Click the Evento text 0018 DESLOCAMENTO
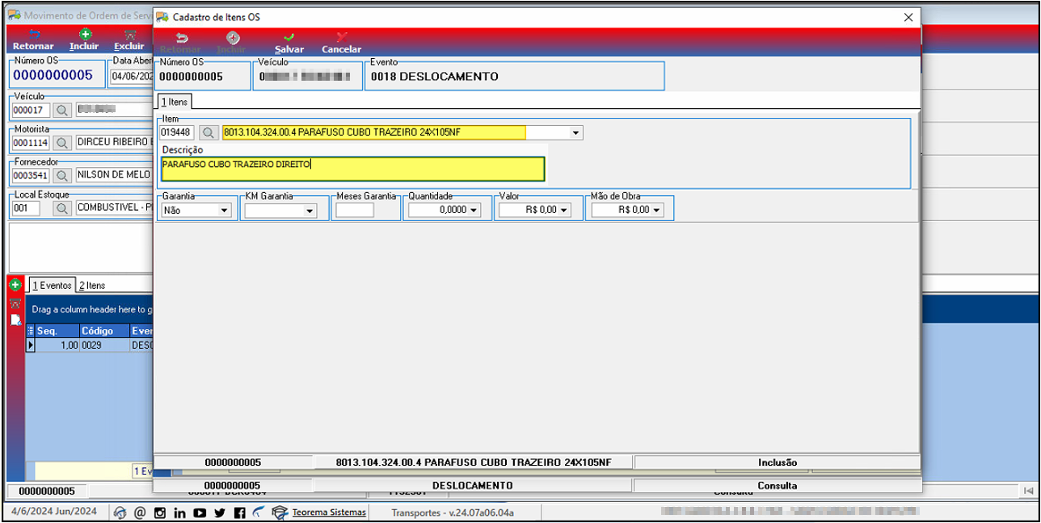The width and height of the screenshot is (1041, 523). [434, 77]
